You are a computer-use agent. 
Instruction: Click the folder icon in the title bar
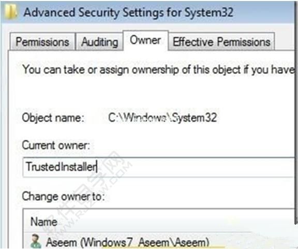(x=11, y=11)
